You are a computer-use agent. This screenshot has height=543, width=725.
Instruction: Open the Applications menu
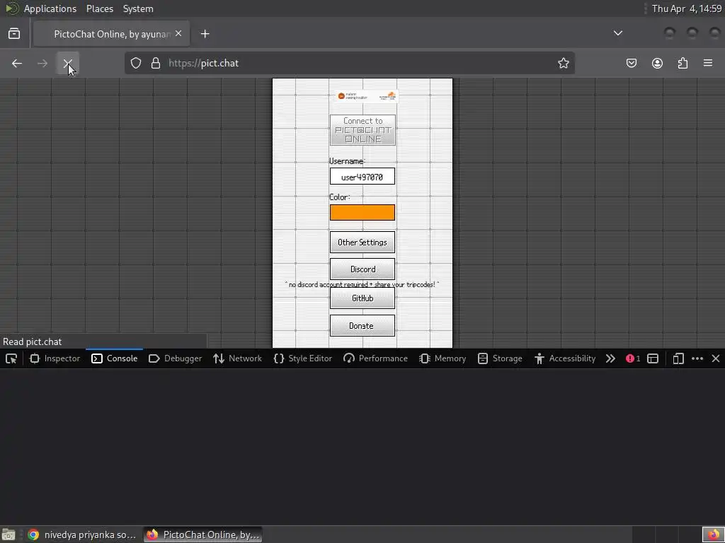pos(50,8)
